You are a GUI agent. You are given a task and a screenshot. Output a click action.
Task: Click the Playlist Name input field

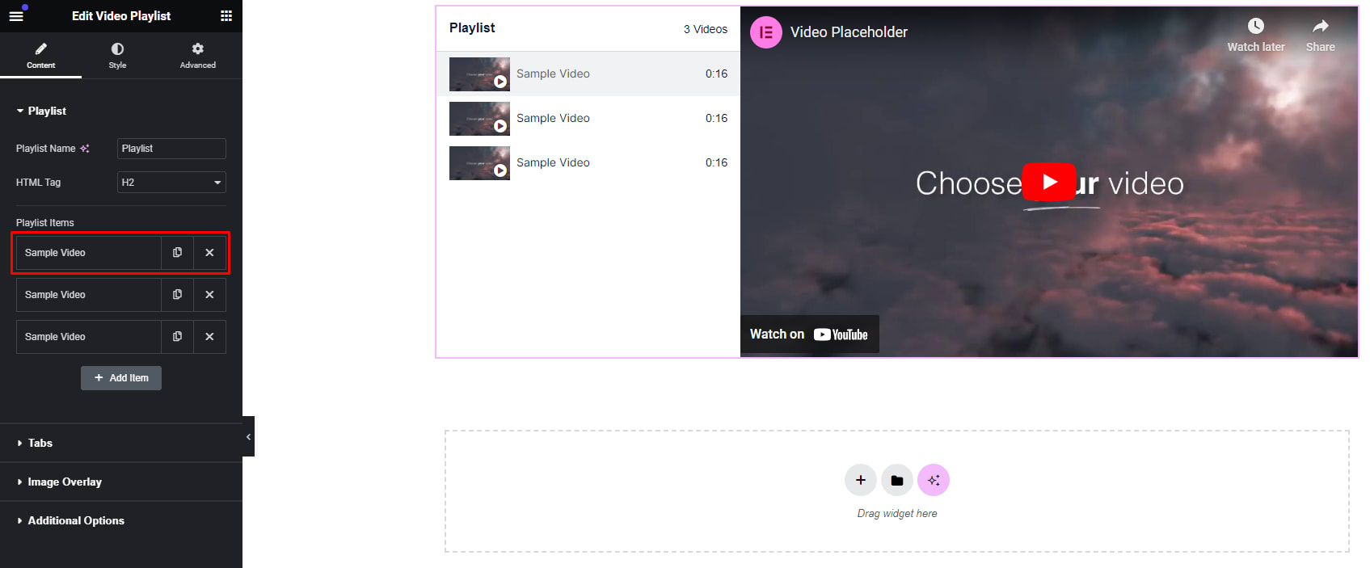pos(171,149)
